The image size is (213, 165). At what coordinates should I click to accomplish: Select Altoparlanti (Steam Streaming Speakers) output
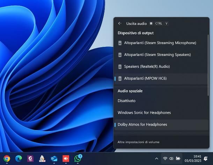(161, 55)
